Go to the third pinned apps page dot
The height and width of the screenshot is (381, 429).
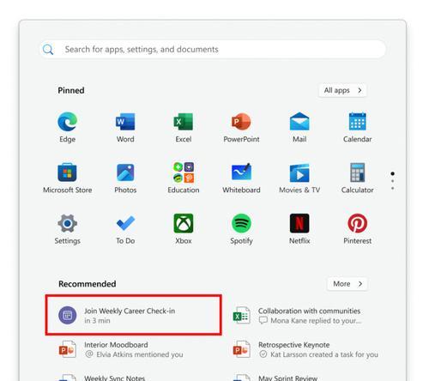[393, 188]
